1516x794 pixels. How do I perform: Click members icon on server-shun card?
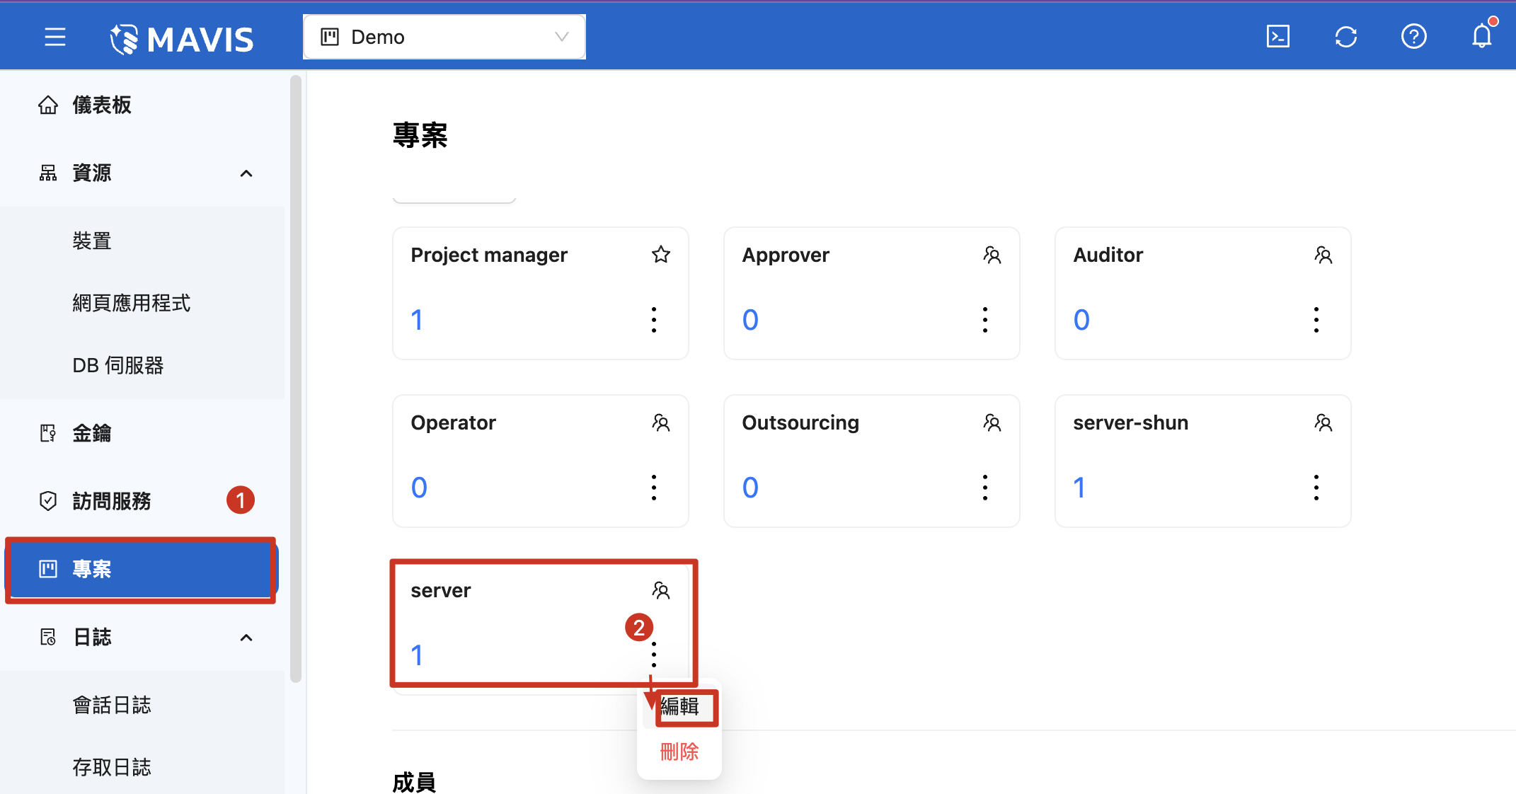click(1323, 422)
